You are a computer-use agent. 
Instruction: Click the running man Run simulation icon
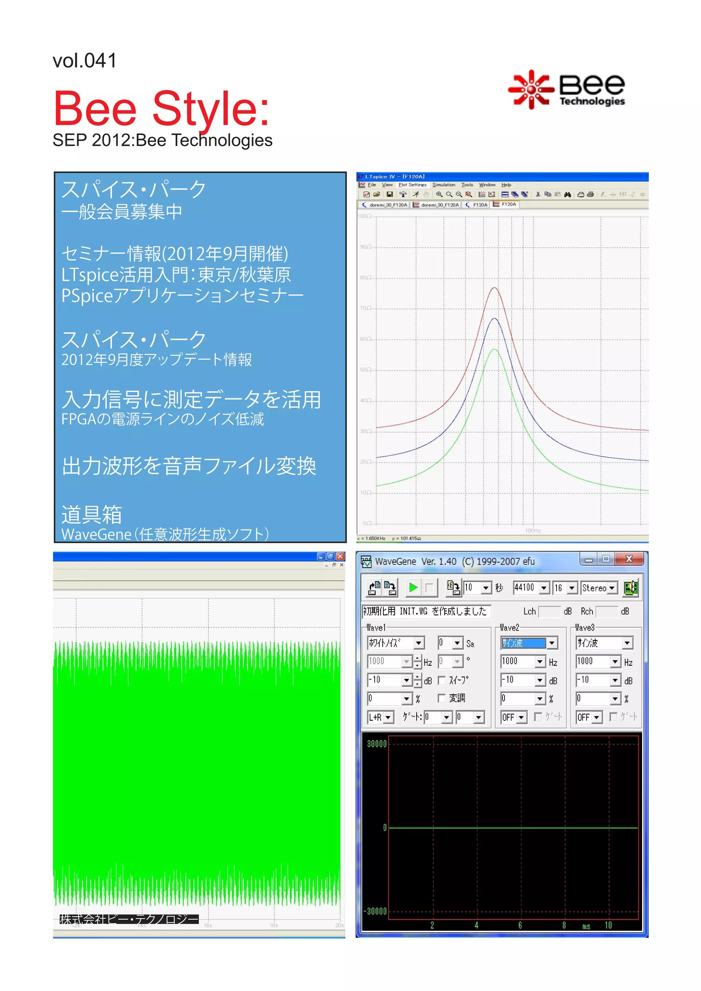[x=416, y=195]
